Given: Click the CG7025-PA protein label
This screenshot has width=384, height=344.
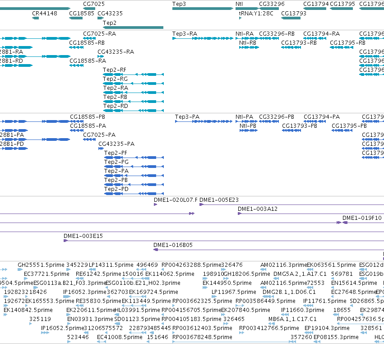Looking at the screenshot, I should (x=99, y=135).
